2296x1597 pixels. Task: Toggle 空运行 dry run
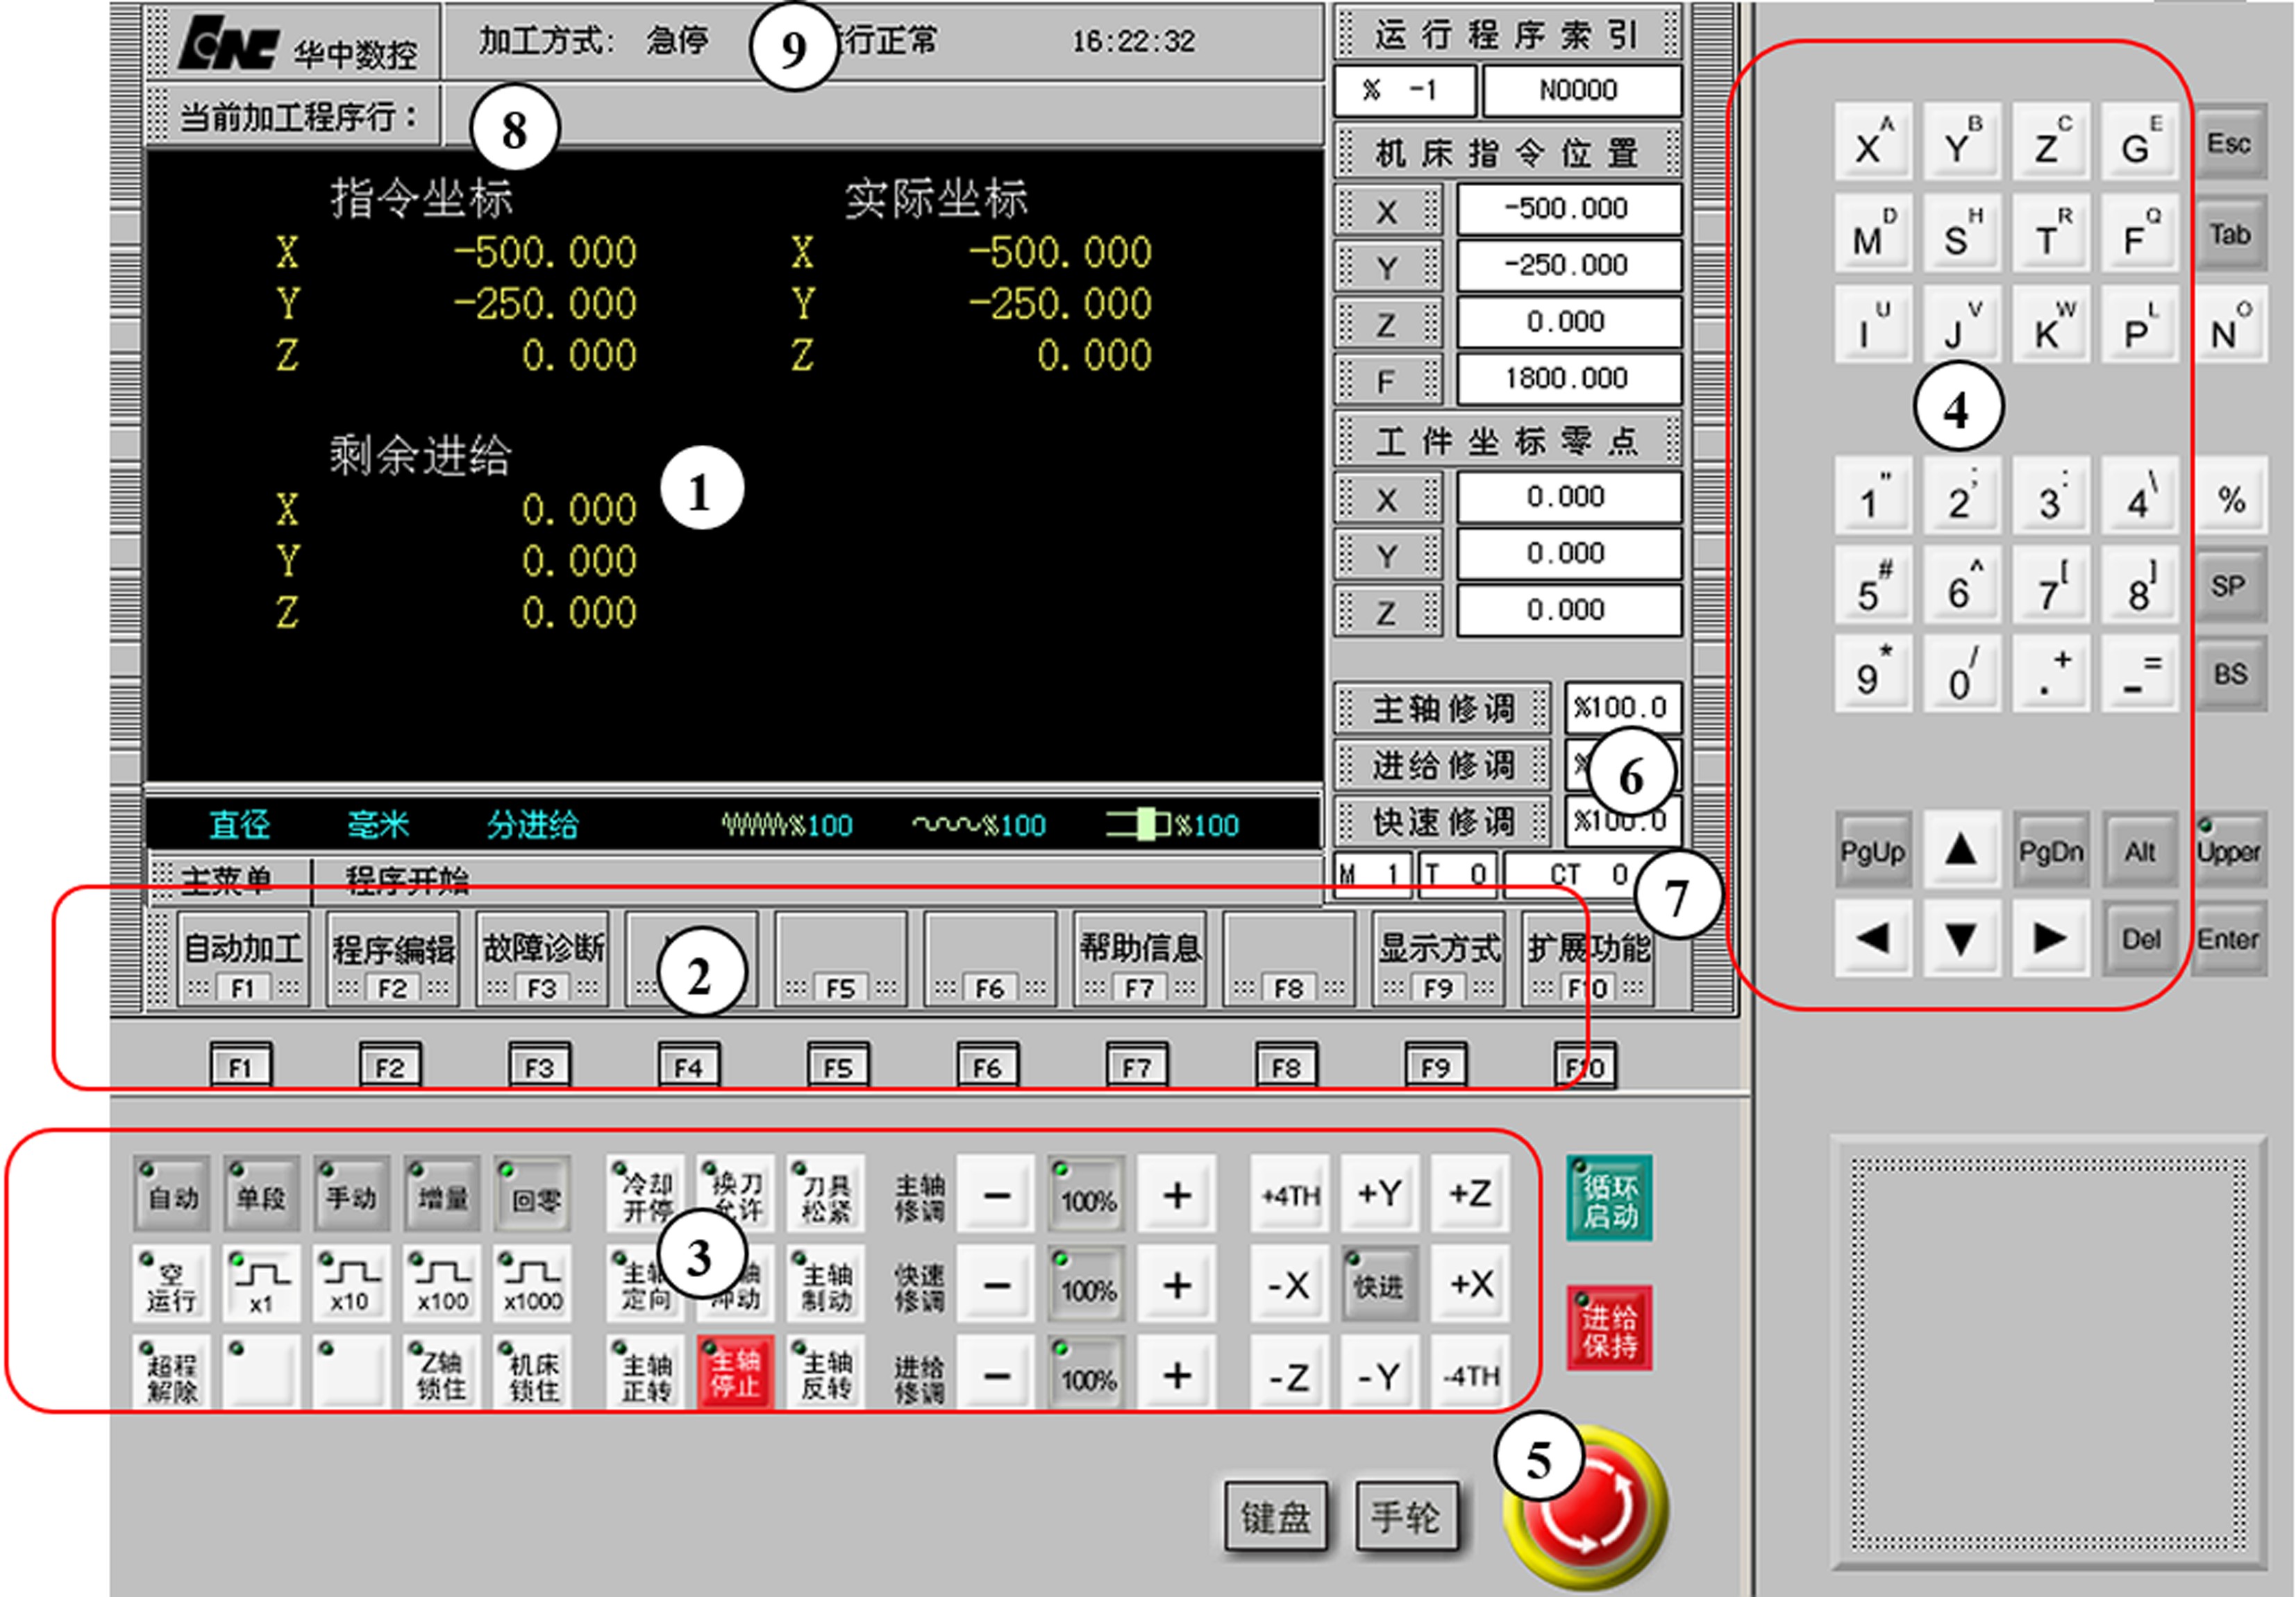click(x=172, y=1283)
